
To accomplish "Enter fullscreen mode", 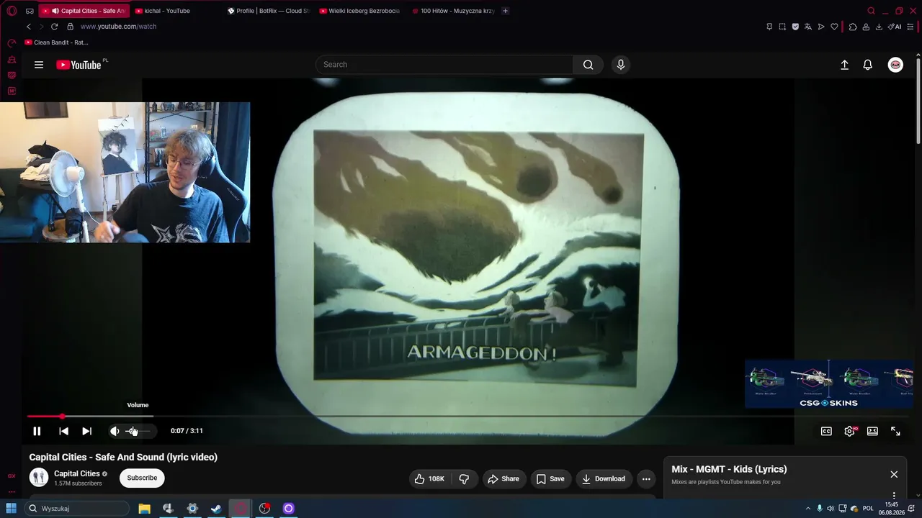I will [895, 431].
